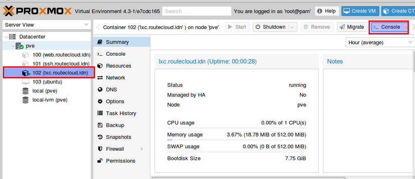This screenshot has height=179, width=415.
Task: Open the Snapshots section
Action: point(118,137)
